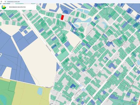Click the small pond in the yellow-green field

pos(40,91)
